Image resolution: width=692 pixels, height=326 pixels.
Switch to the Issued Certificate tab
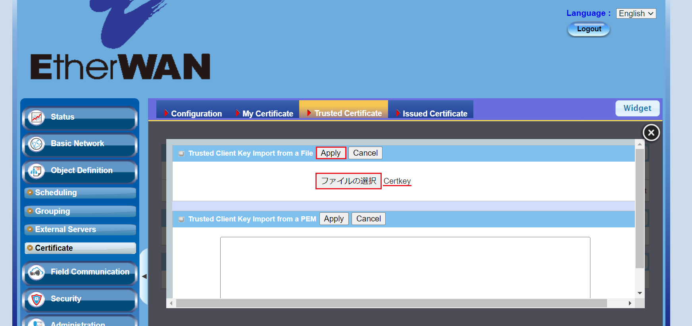coord(431,113)
